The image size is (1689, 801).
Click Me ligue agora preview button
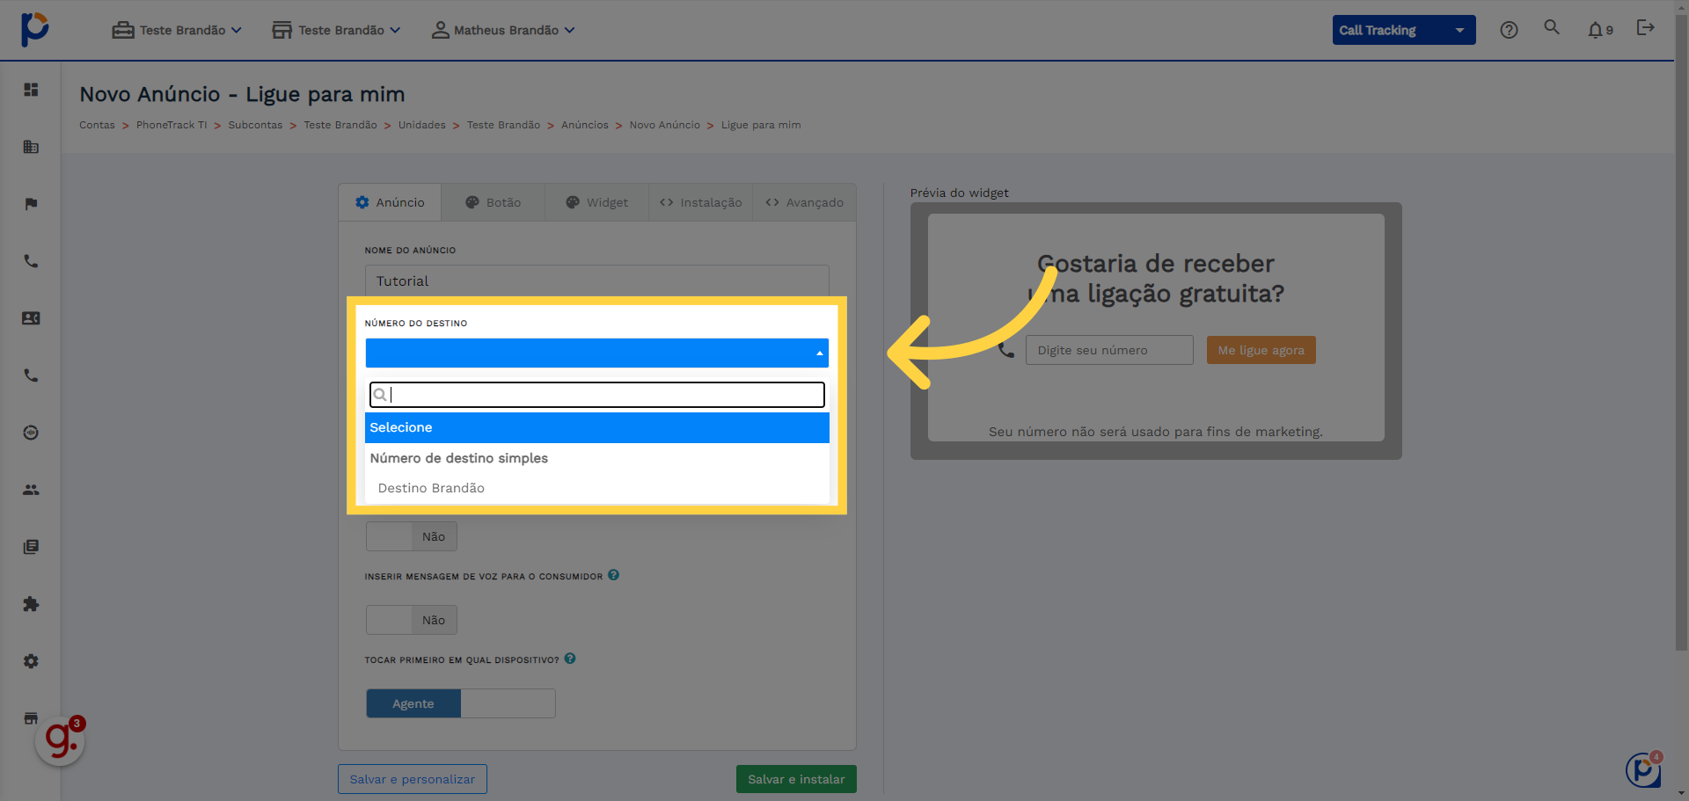click(x=1261, y=350)
